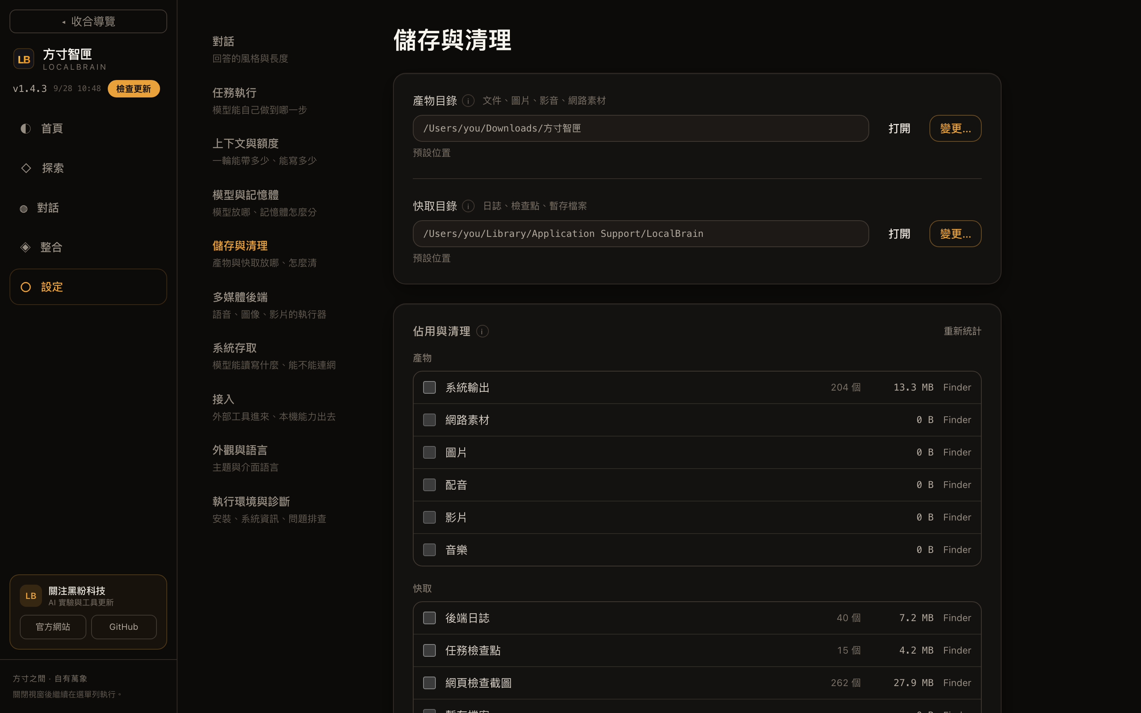Click the striped circle icon beside 對話
This screenshot has width=1141, height=713.
point(24,208)
